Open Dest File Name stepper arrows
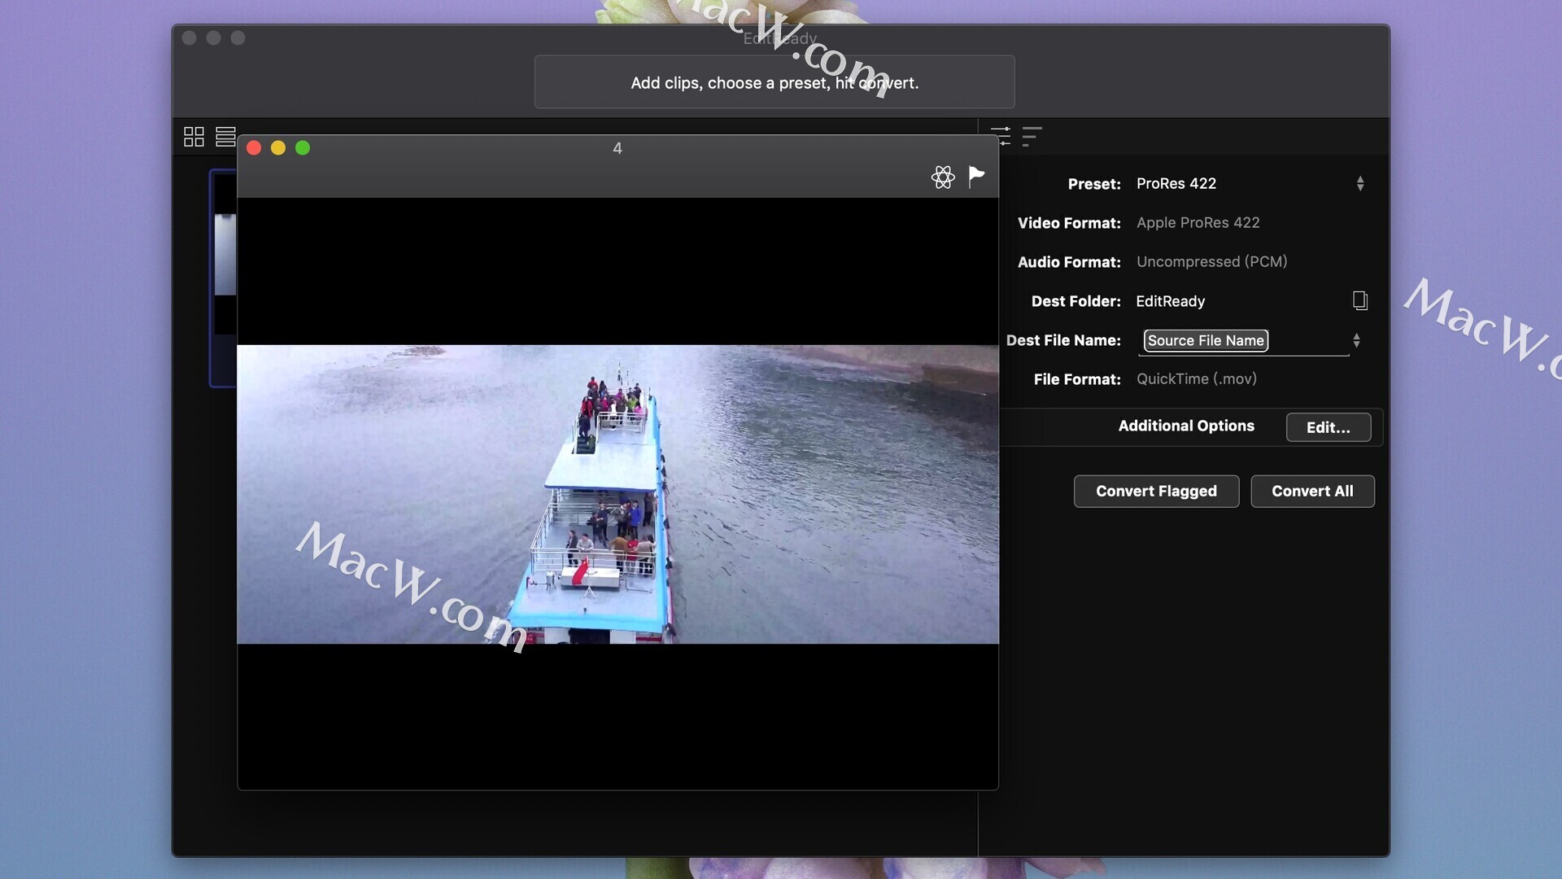Viewport: 1562px width, 879px height. click(1356, 340)
